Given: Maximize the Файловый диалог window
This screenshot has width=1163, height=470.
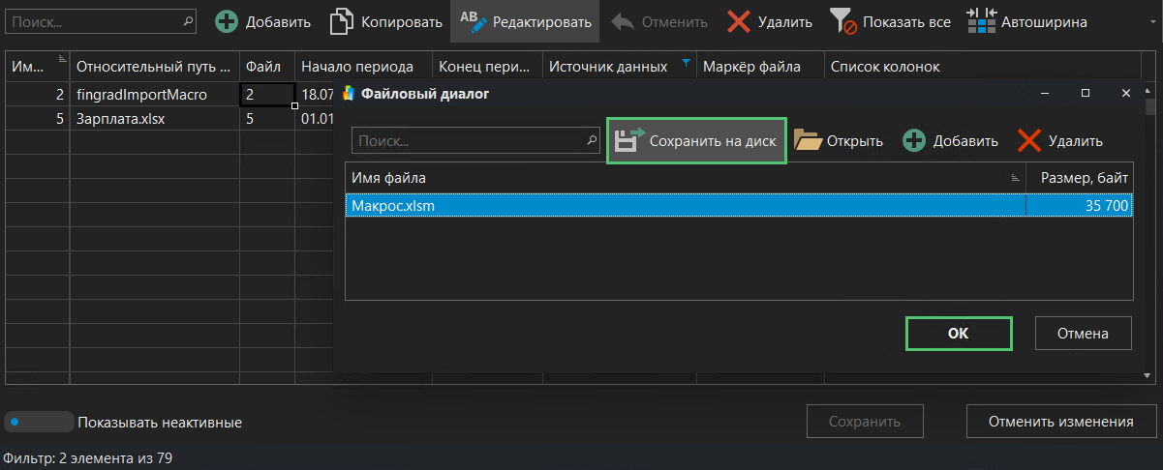Looking at the screenshot, I should click(1086, 93).
